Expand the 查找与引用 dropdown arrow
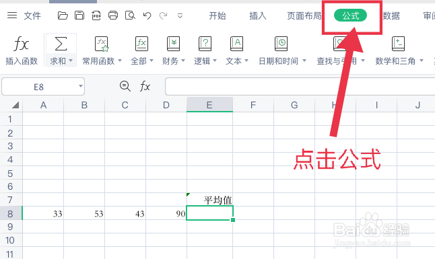The image size is (435, 259). pos(363,61)
